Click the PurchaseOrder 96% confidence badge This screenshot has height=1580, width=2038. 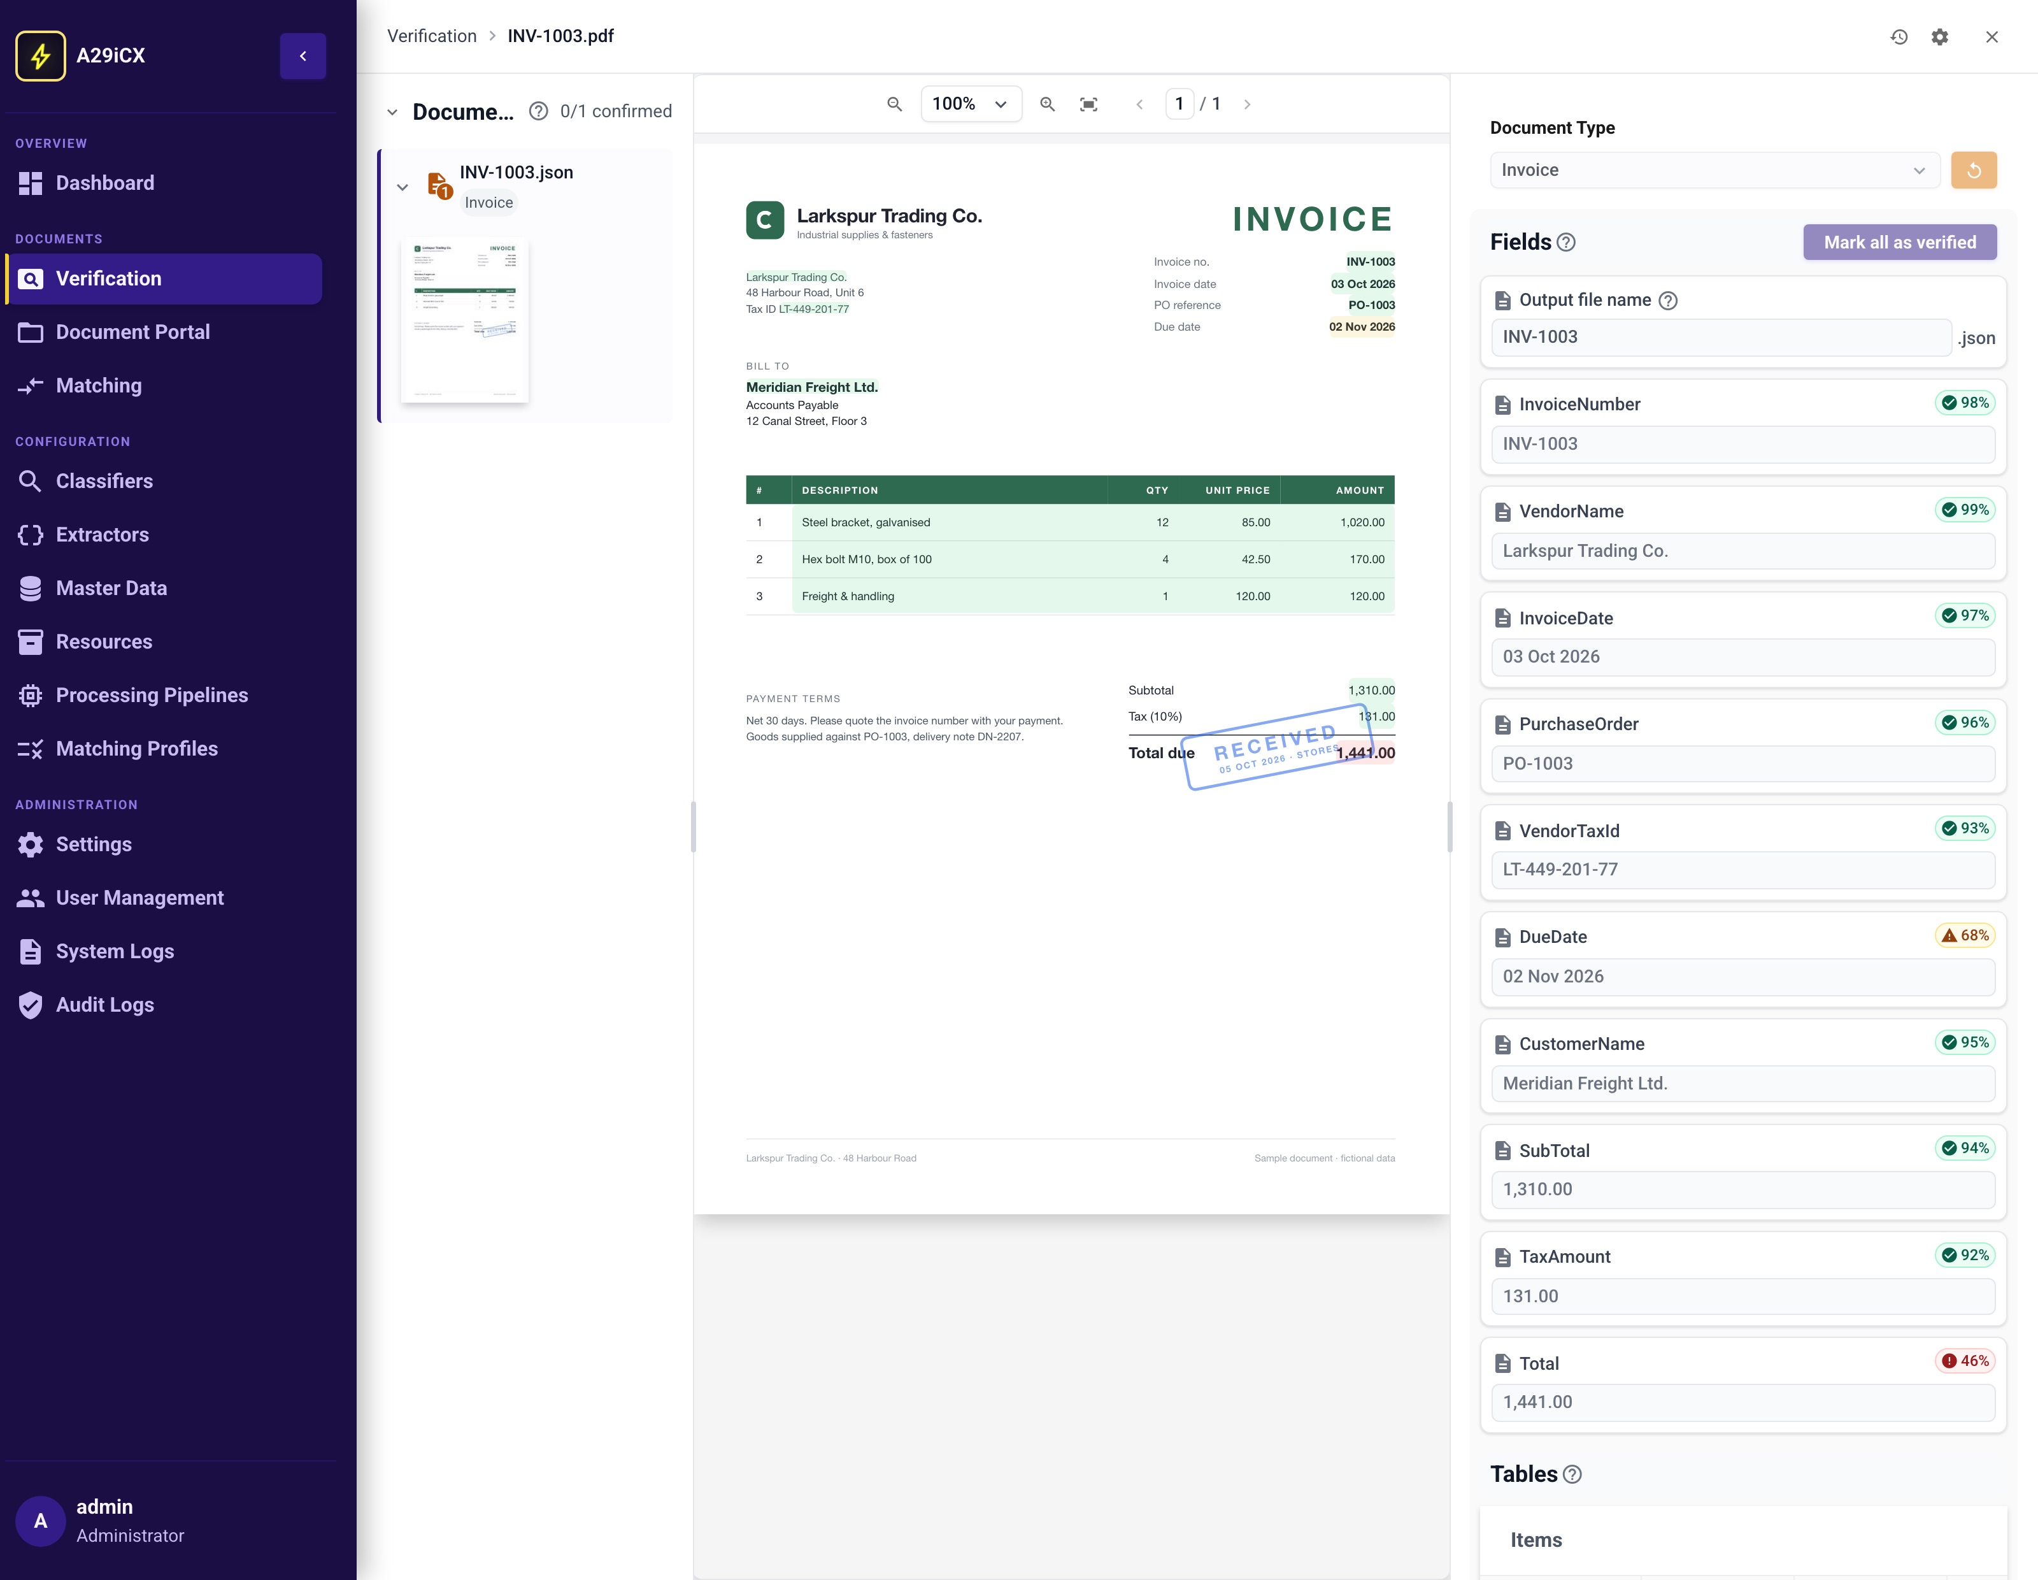pos(1965,722)
